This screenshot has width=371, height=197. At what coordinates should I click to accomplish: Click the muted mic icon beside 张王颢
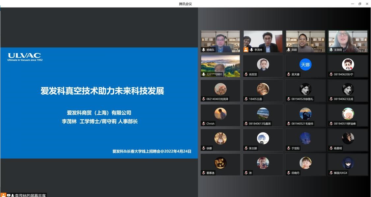pos(246,148)
